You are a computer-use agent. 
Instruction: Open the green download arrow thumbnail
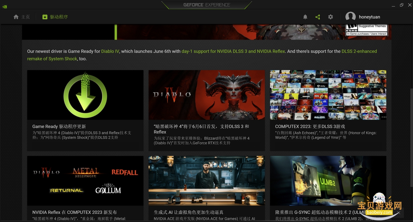pos(85,95)
